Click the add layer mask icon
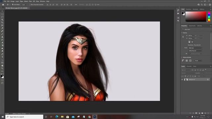 pyautogui.click(x=196, y=113)
